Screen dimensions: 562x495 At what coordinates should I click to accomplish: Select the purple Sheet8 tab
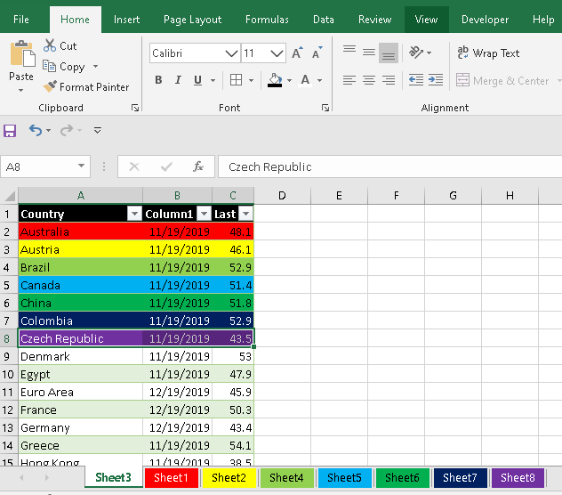coord(518,478)
